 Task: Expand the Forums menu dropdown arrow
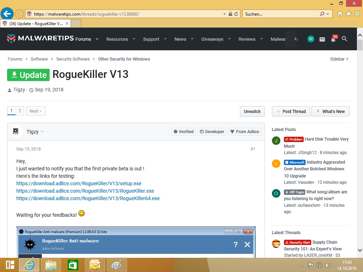pos(97,39)
